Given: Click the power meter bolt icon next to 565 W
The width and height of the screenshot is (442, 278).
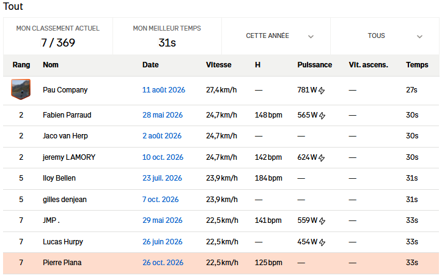Looking at the screenshot, I should (322, 116).
